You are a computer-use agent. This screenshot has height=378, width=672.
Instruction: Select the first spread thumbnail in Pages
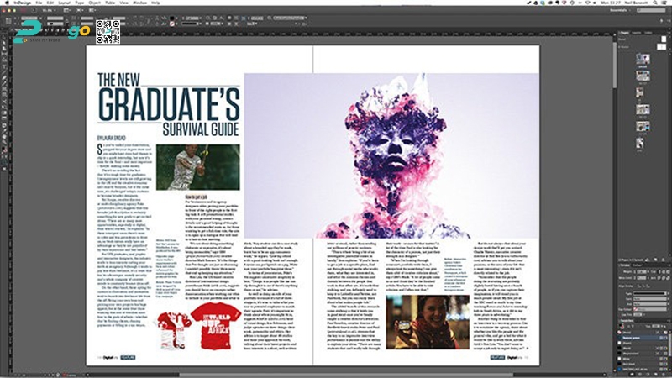tap(642, 58)
